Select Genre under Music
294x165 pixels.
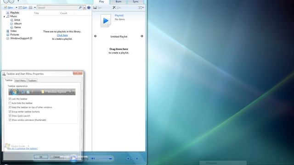tap(17, 27)
